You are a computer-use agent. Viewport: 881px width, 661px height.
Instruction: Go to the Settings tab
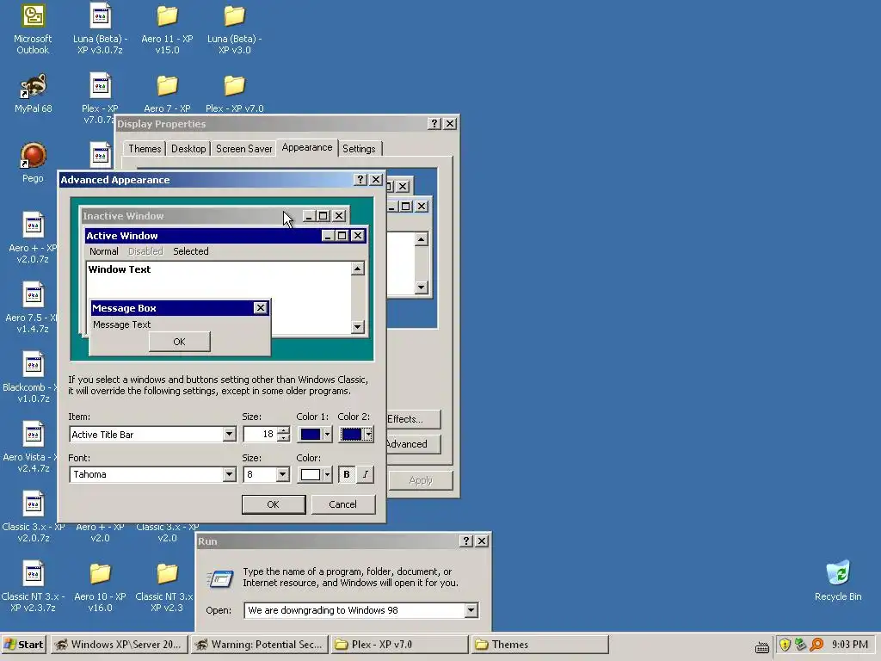point(359,149)
